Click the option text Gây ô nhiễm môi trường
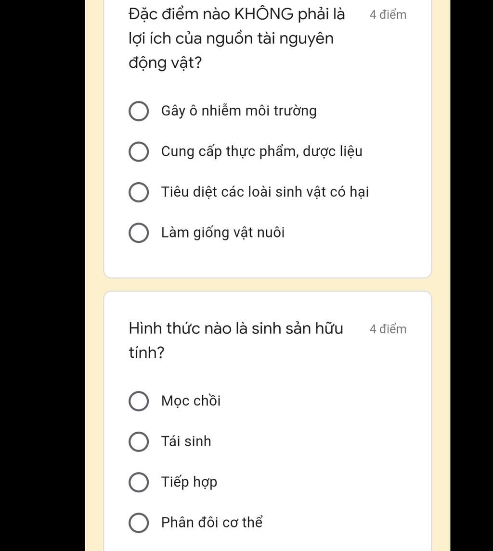 click(x=239, y=111)
